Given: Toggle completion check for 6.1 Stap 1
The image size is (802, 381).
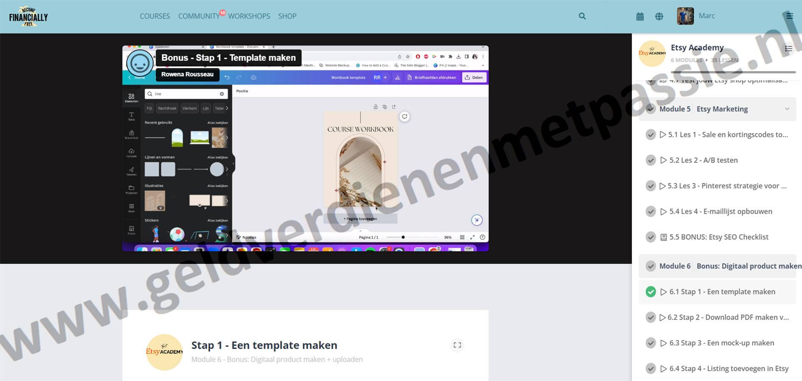Looking at the screenshot, I should point(651,292).
